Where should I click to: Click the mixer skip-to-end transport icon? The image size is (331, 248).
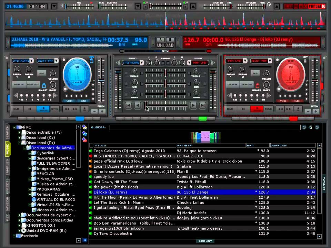[x=202, y=105]
